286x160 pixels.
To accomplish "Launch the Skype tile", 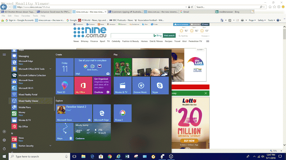I will click(160, 85).
